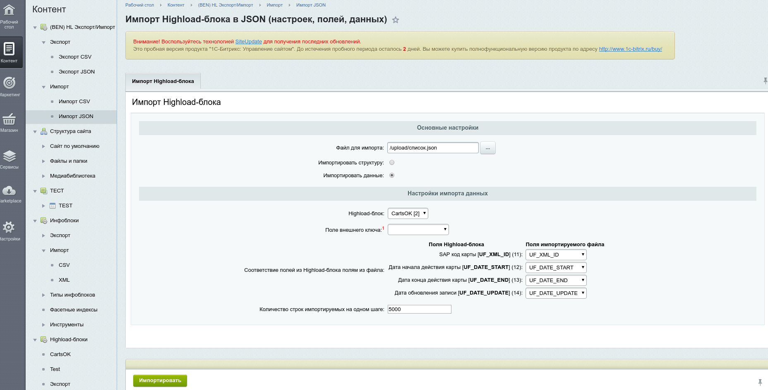Switch to the Импорт Highload-блока tab
Screen dimensions: 768x390
(163, 81)
